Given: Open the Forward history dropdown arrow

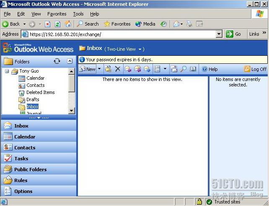Looking at the screenshot, I should (40, 24).
